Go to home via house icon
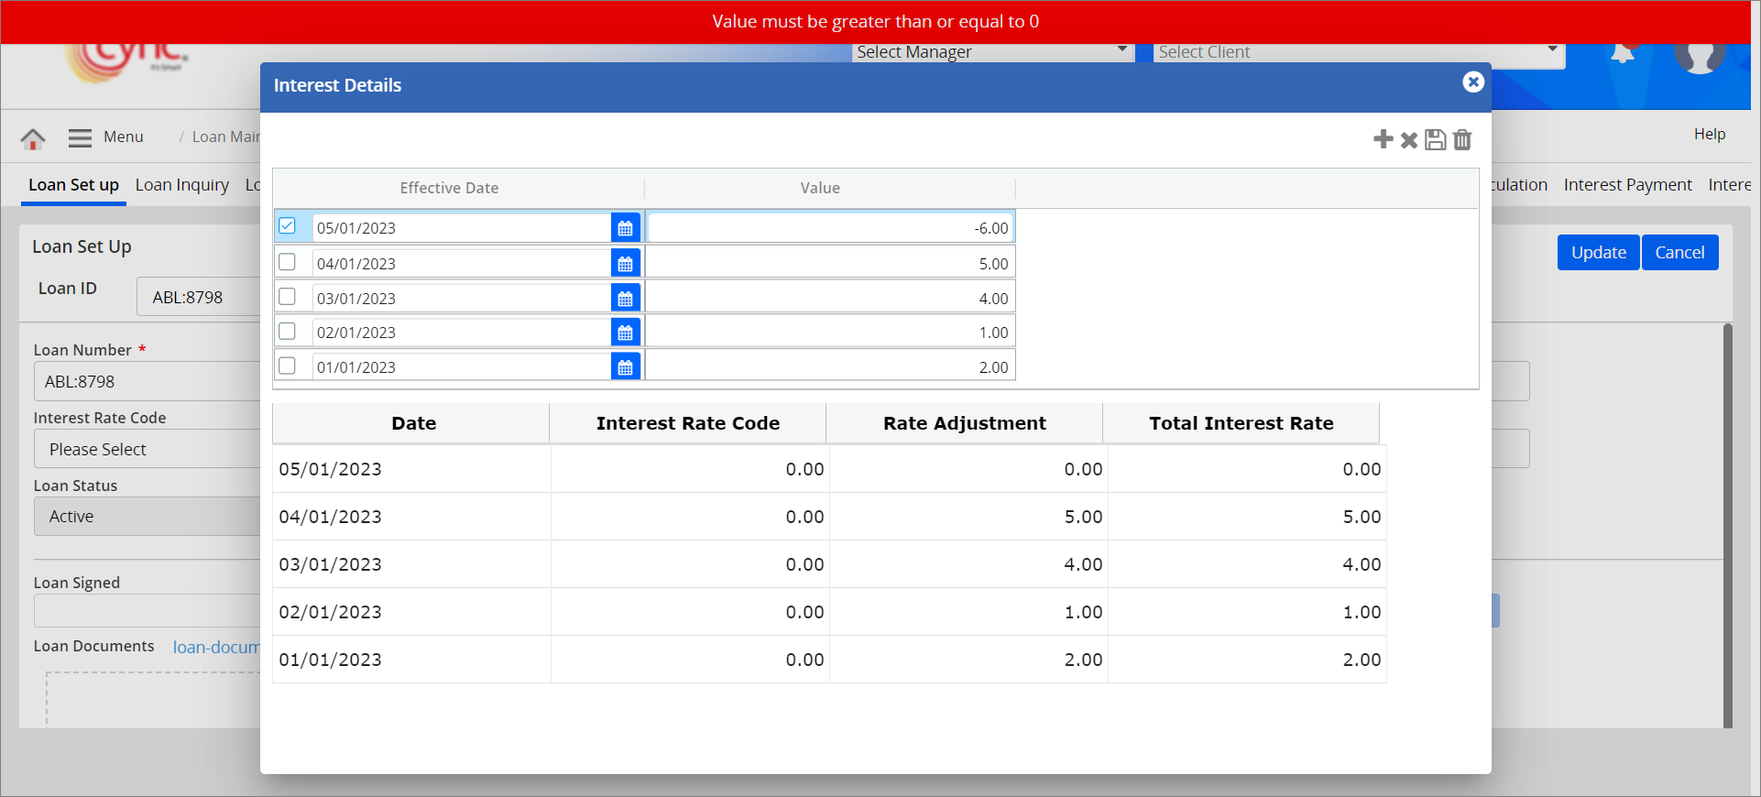 tap(33, 138)
